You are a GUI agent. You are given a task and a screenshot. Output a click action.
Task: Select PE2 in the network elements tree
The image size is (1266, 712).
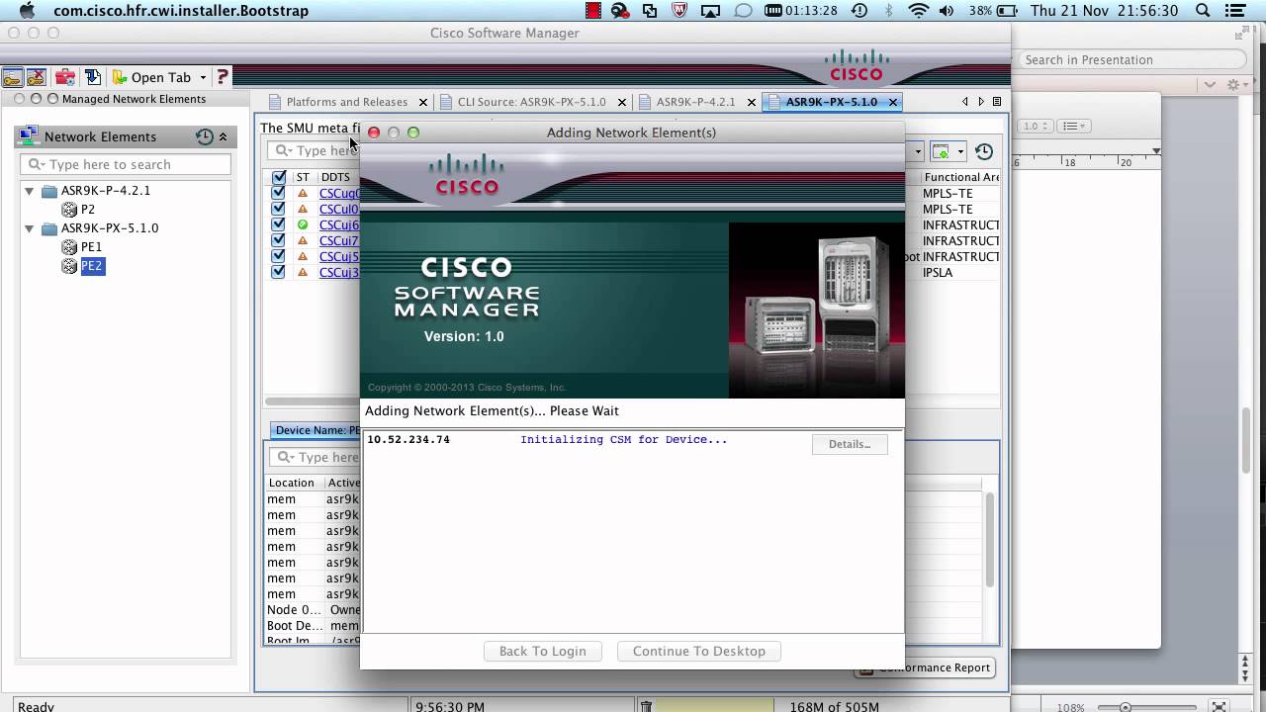pos(91,266)
